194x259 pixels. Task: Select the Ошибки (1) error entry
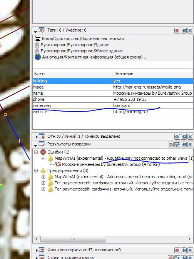59,152
